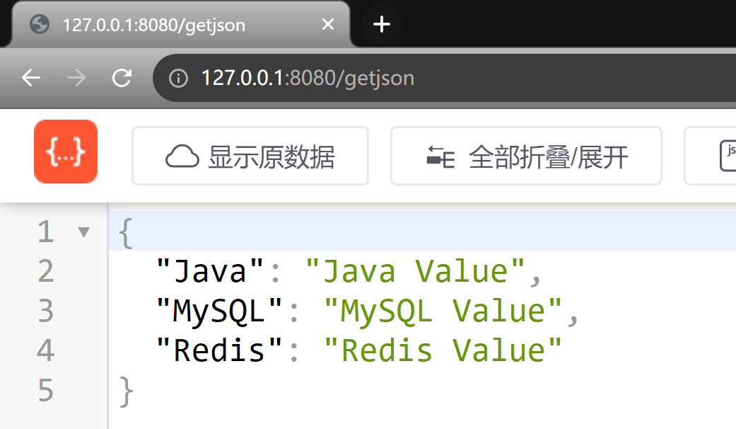Click the "Java Value" string

tap(415, 272)
